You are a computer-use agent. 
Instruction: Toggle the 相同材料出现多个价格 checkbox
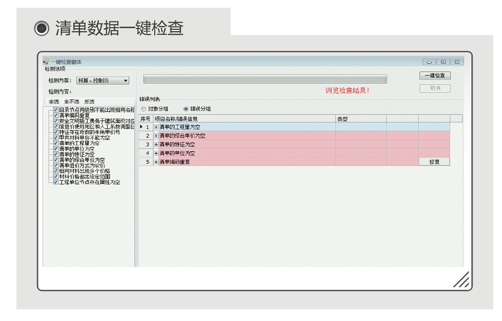tap(56, 171)
